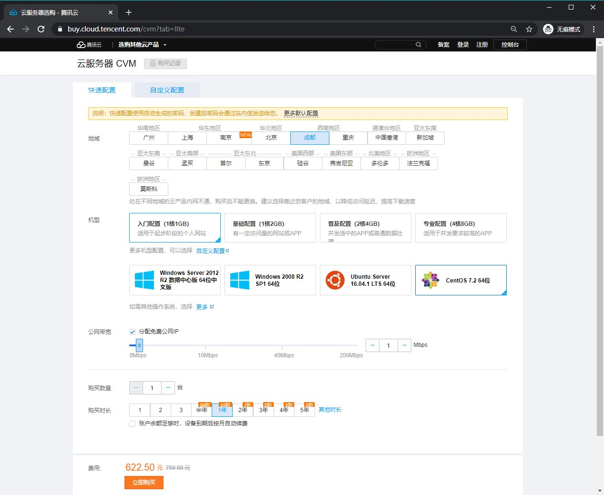Screen dimensions: 604x495
Task: Choose the 首尔 region
Action: pos(226,163)
